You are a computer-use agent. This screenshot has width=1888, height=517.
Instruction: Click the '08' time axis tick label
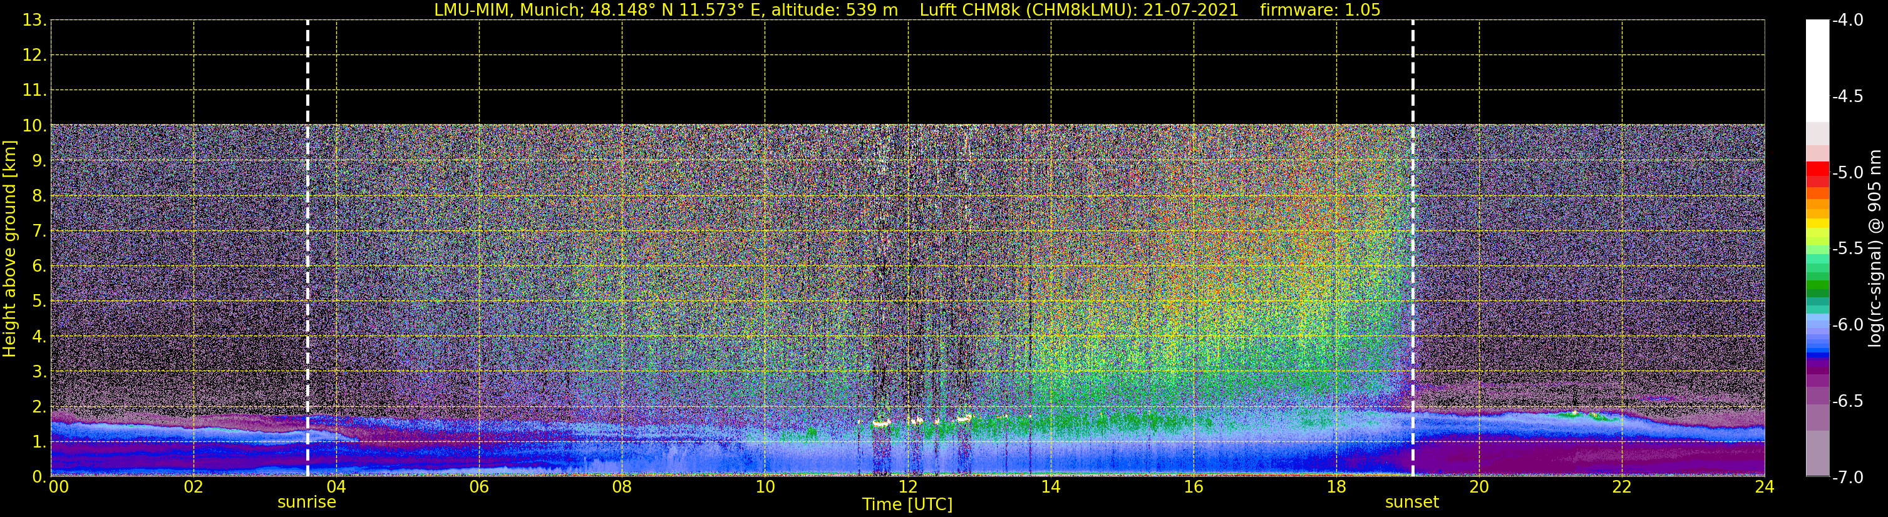(x=622, y=487)
